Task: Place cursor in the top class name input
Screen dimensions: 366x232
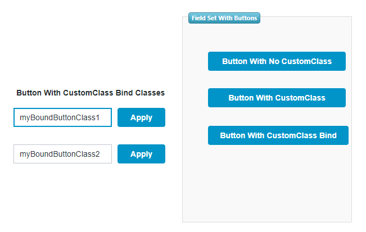Action: [62, 117]
